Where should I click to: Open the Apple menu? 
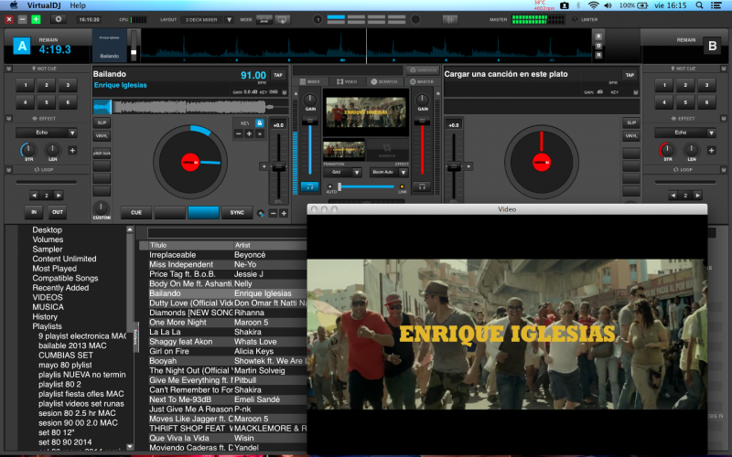tap(14, 5)
